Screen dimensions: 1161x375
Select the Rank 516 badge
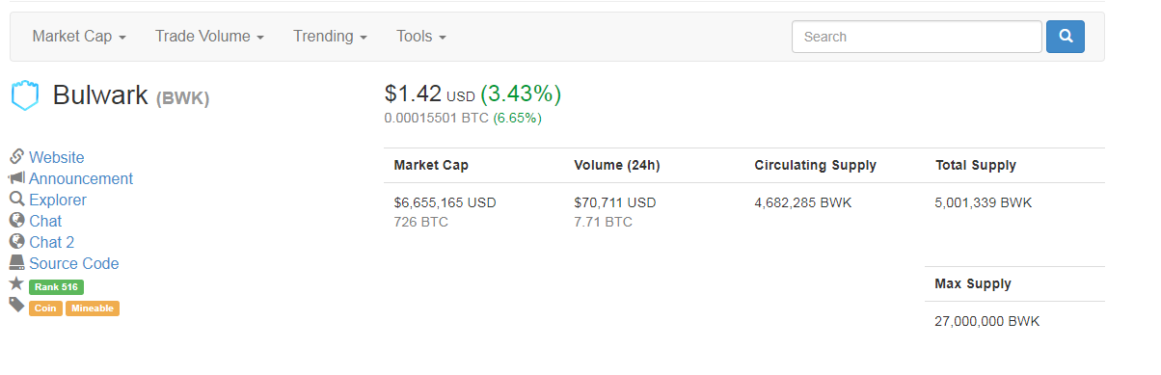(56, 287)
